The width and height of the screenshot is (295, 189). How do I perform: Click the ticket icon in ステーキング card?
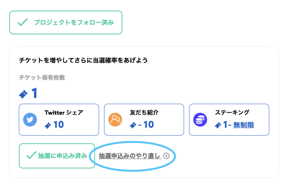tap(218, 125)
